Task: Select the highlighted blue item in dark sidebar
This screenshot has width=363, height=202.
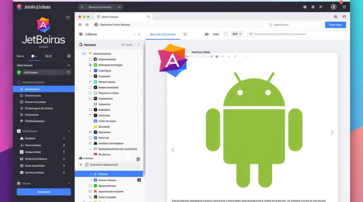Action: click(44, 89)
